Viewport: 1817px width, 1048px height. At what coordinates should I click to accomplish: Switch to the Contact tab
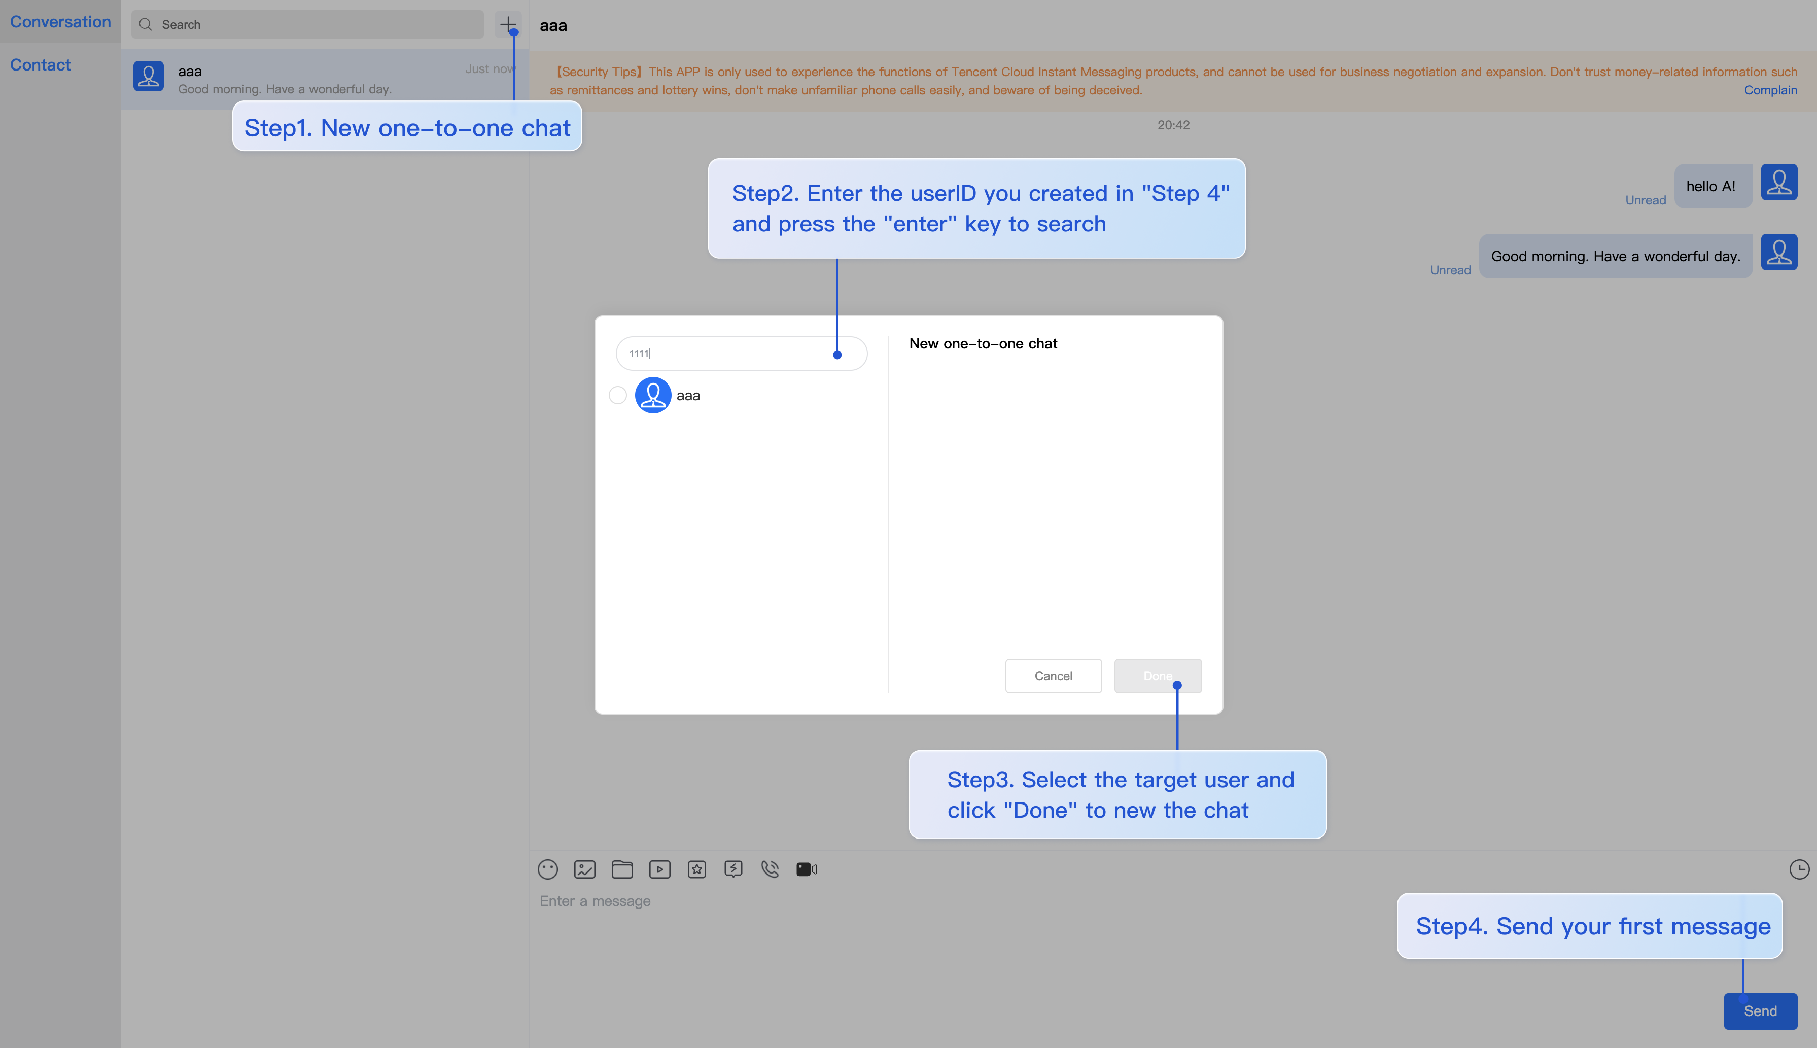pos(40,65)
